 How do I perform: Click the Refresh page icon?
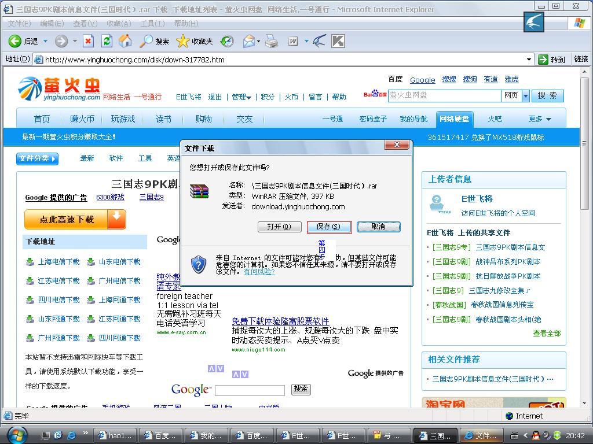(107, 41)
